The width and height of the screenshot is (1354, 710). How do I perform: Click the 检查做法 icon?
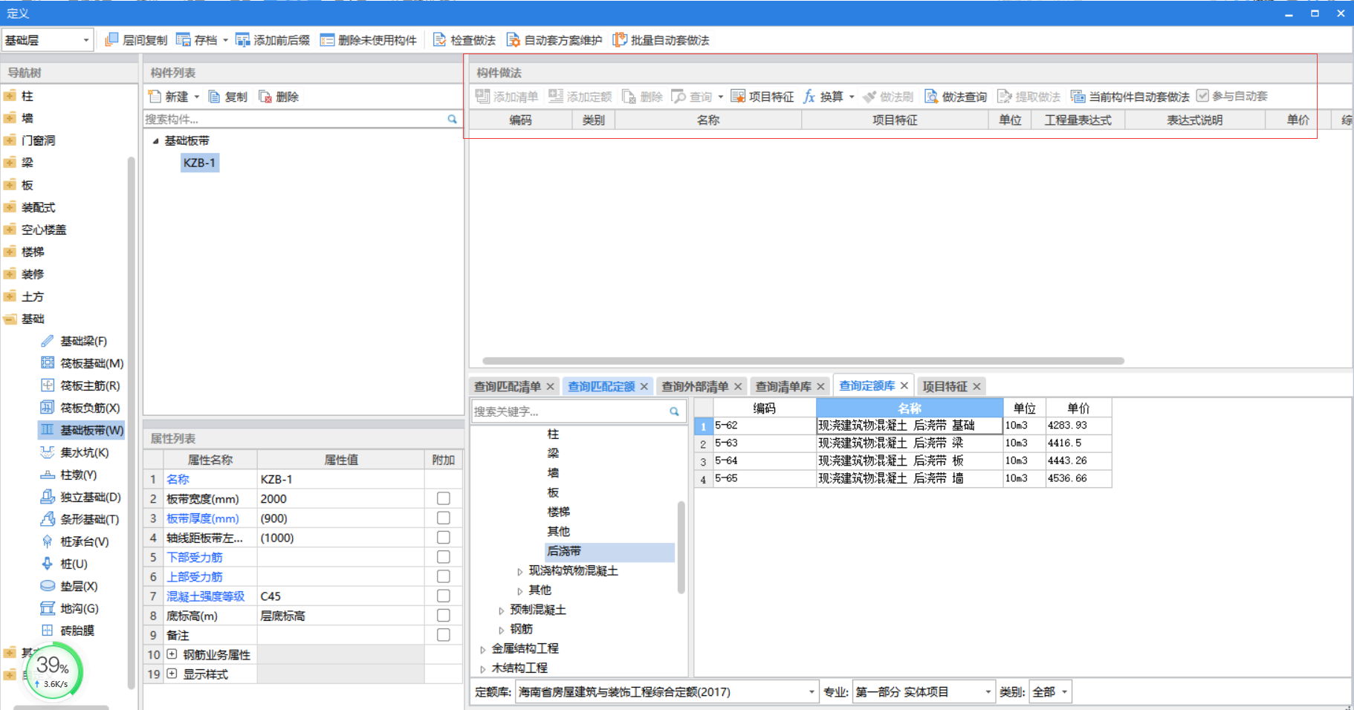440,40
